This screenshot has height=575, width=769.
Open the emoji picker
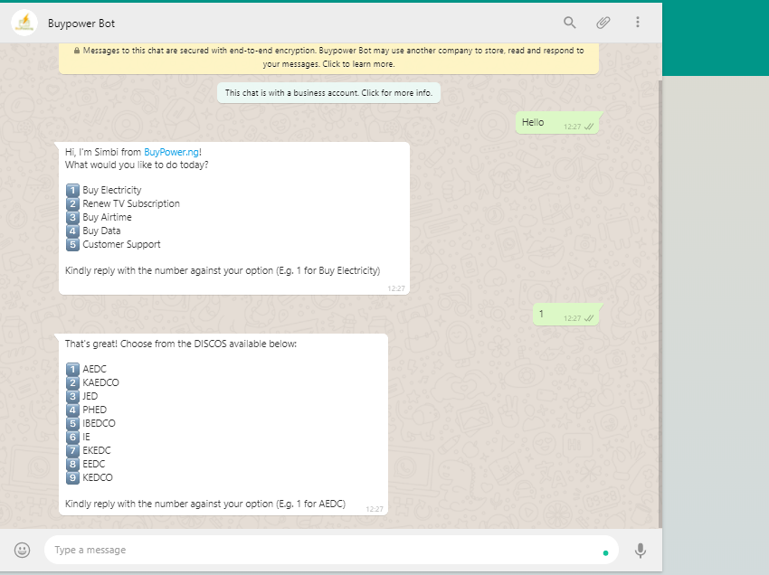(x=22, y=550)
